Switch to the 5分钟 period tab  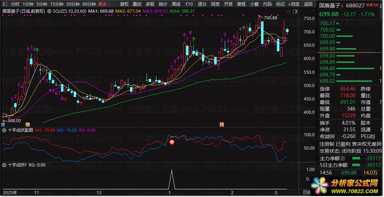click(x=42, y=4)
